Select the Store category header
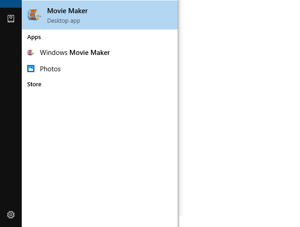 click(x=34, y=84)
